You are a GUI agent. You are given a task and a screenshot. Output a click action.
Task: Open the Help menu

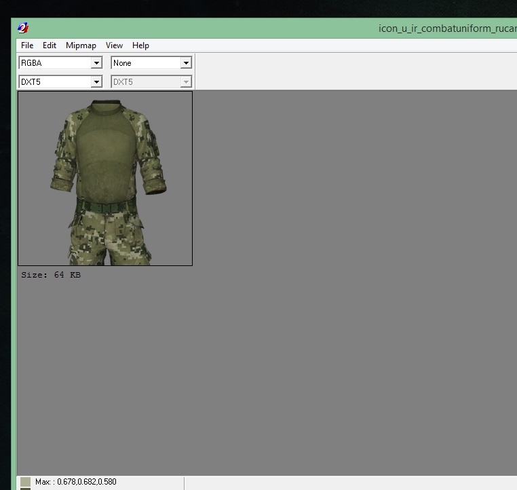point(140,45)
